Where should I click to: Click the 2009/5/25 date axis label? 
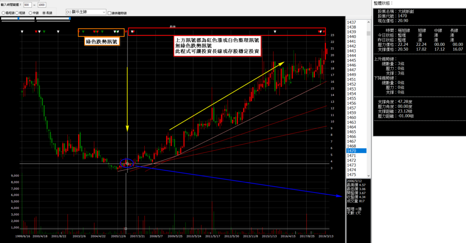[175, 237]
